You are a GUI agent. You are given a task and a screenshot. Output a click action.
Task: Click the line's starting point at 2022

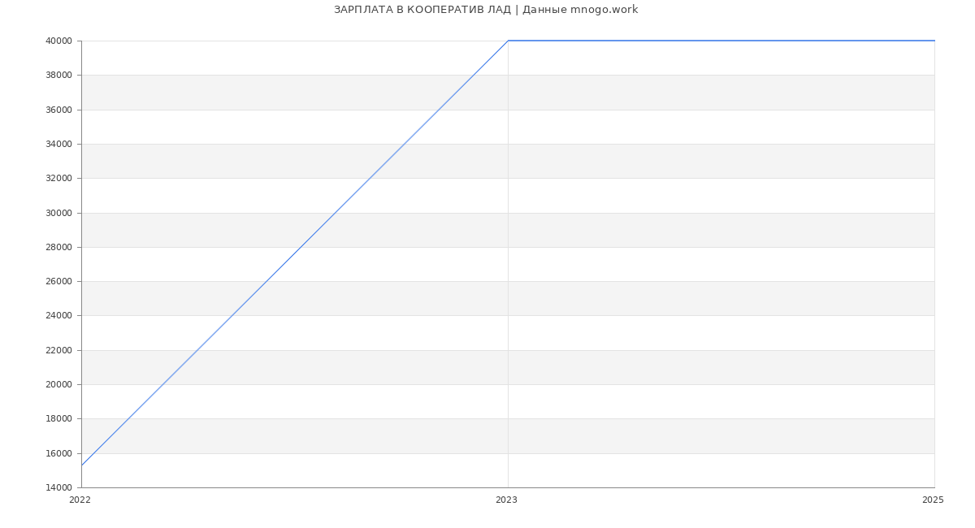point(82,465)
